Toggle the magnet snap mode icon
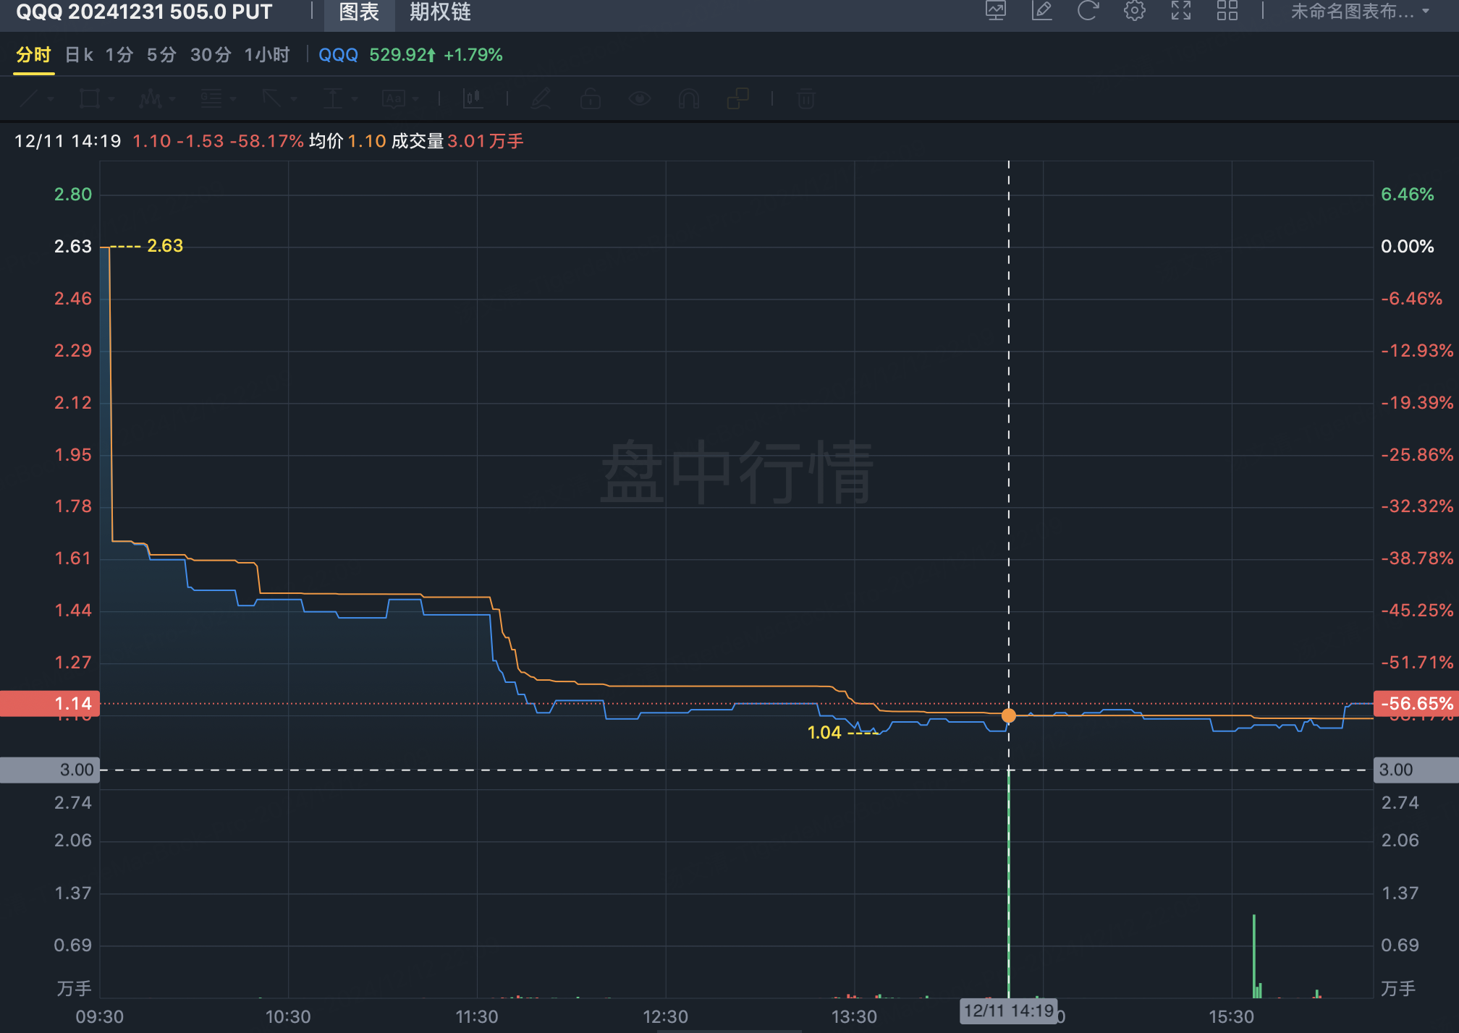Image resolution: width=1459 pixels, height=1033 pixels. coord(688,98)
